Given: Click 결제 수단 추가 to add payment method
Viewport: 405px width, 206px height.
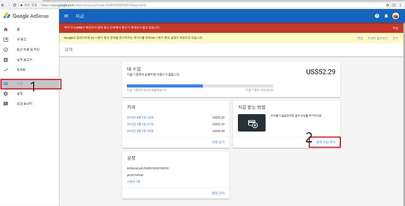Looking at the screenshot, I should tap(326, 142).
